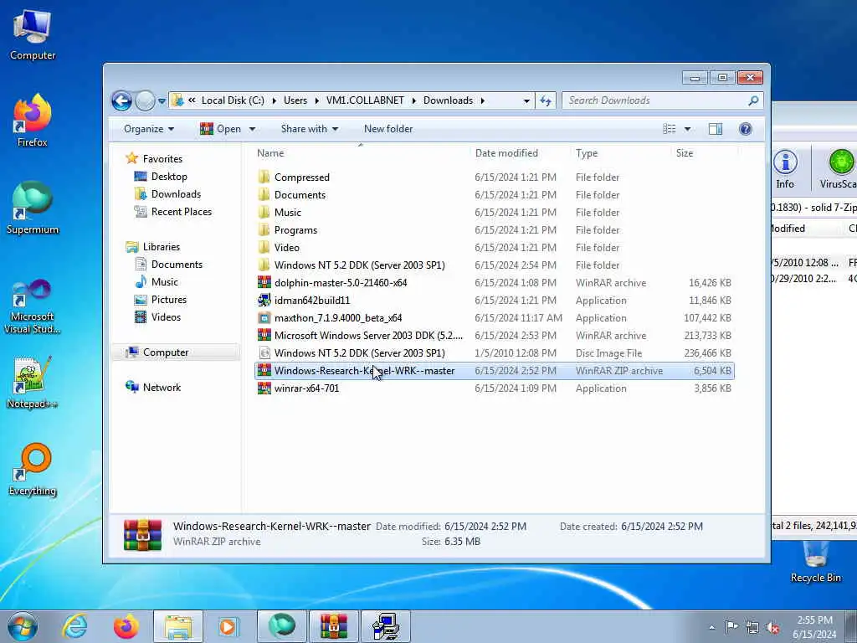
Task: Click the search magnifier icon
Action: (x=753, y=100)
